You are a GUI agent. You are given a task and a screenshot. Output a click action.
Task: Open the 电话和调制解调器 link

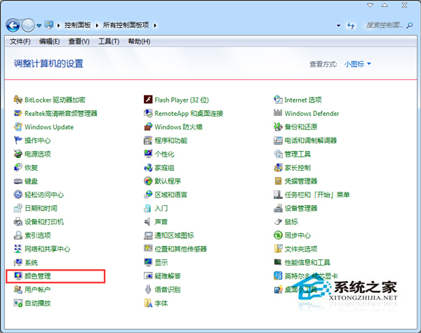coord(311,141)
